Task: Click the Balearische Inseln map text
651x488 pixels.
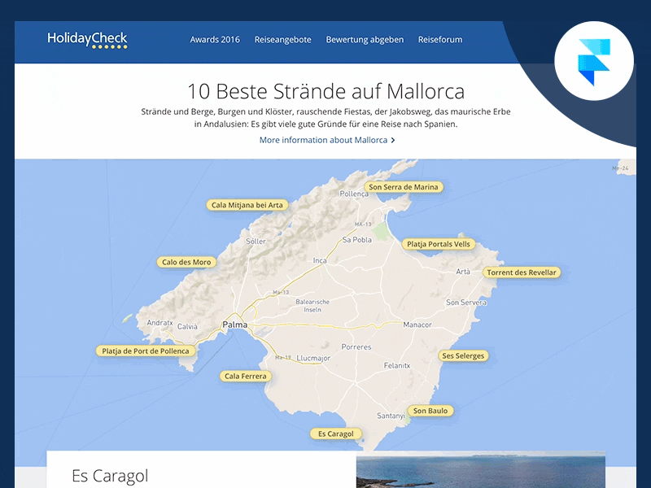Action: (x=312, y=306)
